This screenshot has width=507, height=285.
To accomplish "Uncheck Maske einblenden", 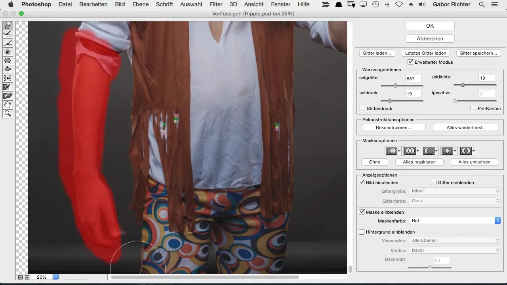I will pos(362,212).
